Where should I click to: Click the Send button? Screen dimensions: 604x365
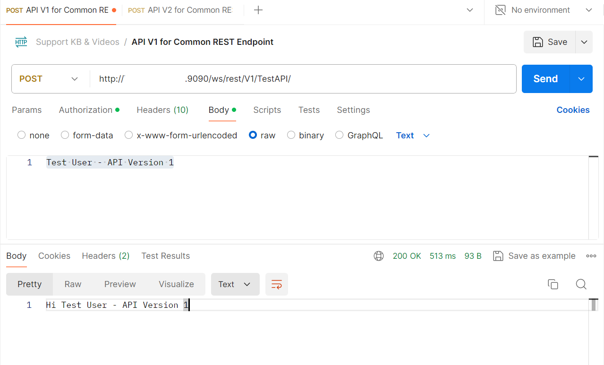tap(545, 78)
